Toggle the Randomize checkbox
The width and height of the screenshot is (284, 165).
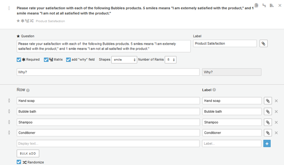(19, 162)
